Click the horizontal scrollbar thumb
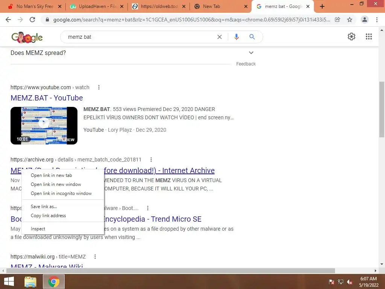 coord(171,271)
